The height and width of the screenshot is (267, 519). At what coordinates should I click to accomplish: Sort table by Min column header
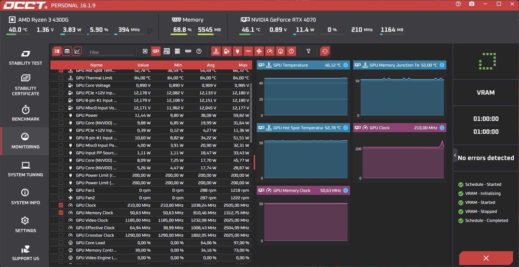(x=177, y=65)
